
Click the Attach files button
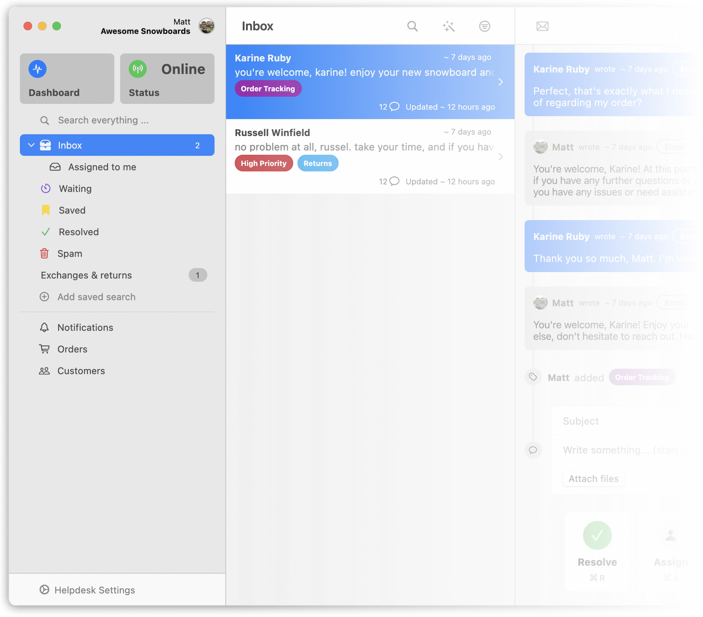click(x=593, y=479)
